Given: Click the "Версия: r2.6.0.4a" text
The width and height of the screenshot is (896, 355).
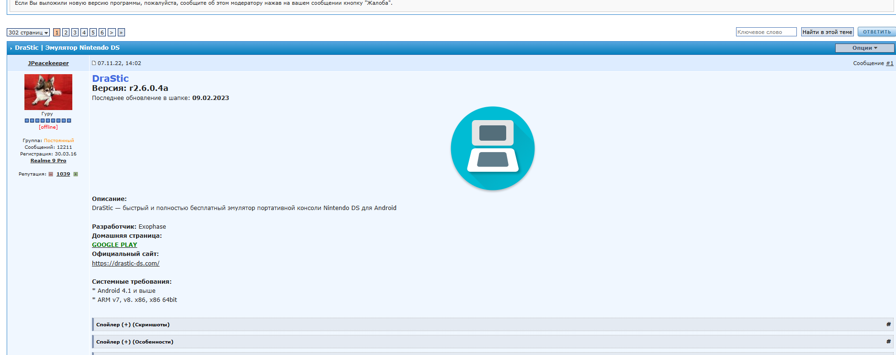Looking at the screenshot, I should click(130, 88).
